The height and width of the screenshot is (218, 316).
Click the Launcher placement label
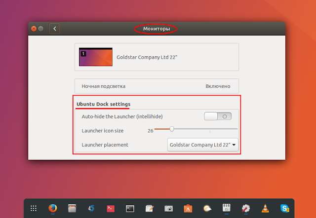pos(105,145)
